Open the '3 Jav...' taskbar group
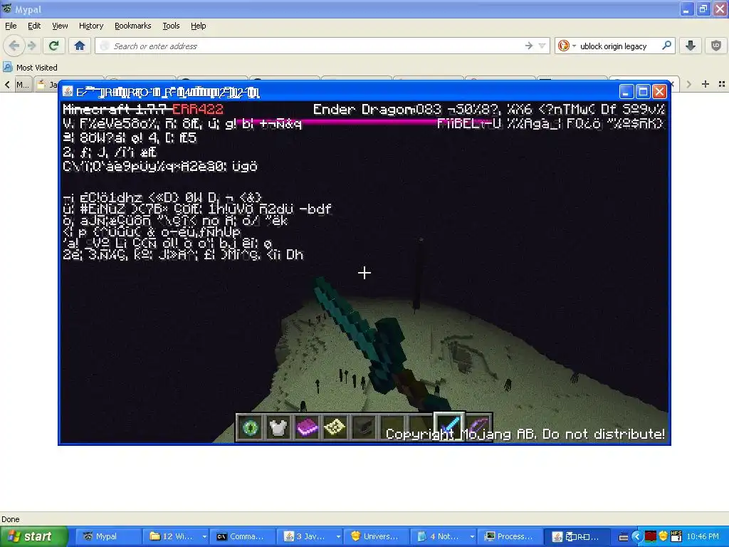The image size is (729, 547). tap(306, 536)
